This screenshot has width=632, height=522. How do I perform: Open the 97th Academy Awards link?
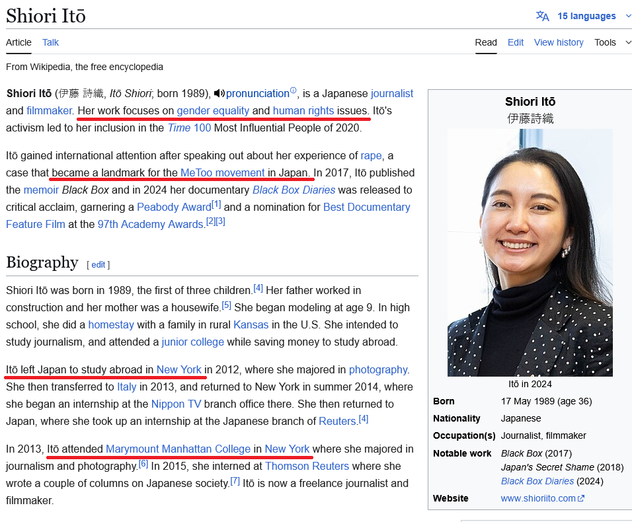point(150,225)
